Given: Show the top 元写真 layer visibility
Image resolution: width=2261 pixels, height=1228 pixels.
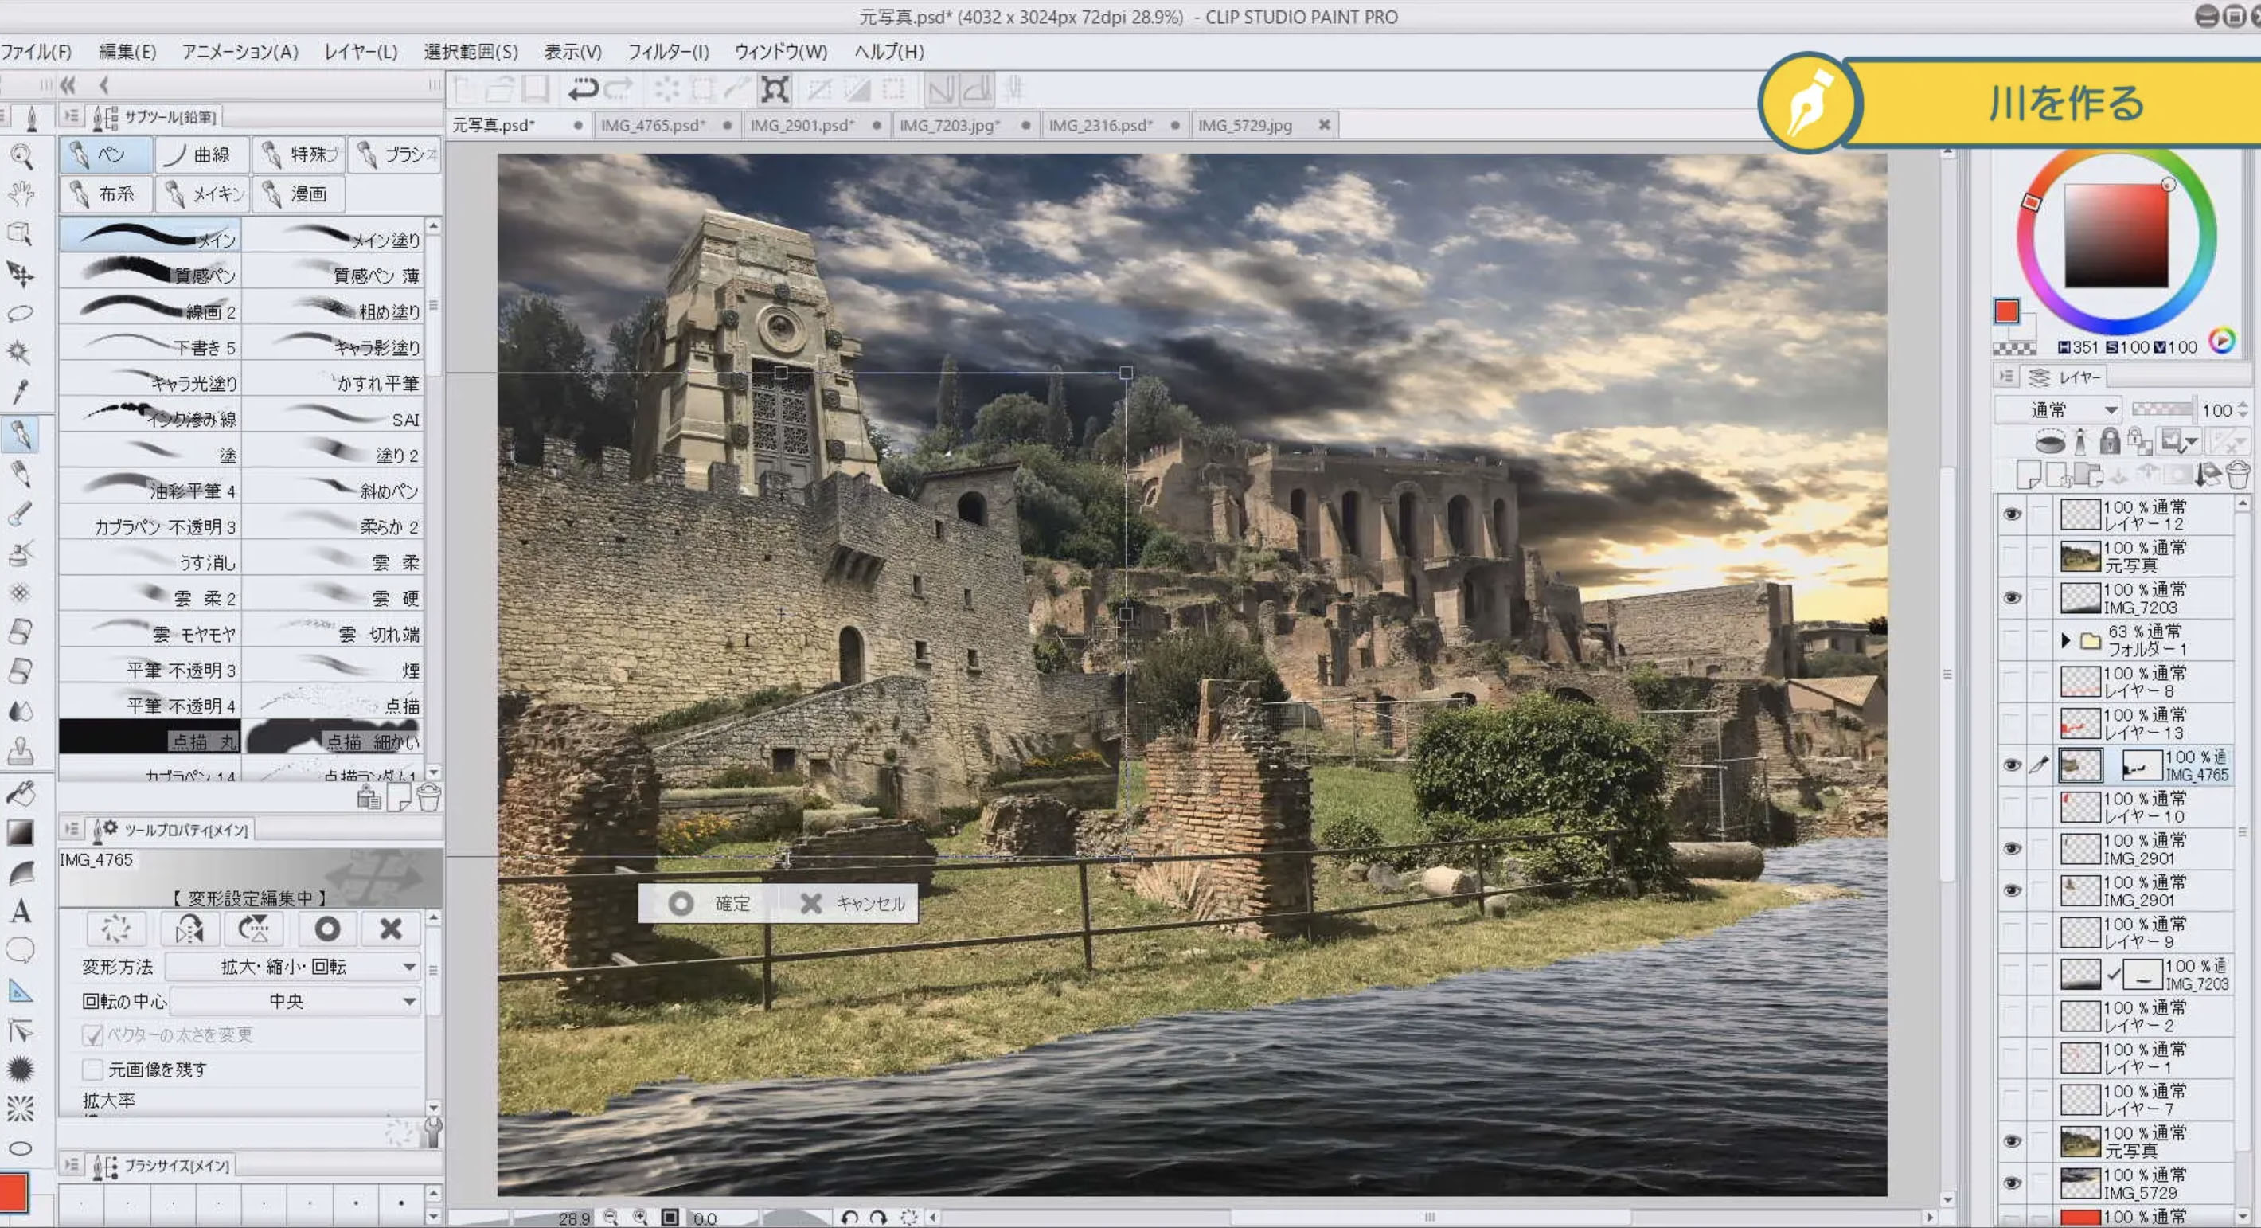Looking at the screenshot, I should [x=2012, y=557].
